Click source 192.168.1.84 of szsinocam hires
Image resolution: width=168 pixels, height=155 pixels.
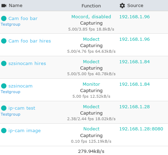[135, 62]
